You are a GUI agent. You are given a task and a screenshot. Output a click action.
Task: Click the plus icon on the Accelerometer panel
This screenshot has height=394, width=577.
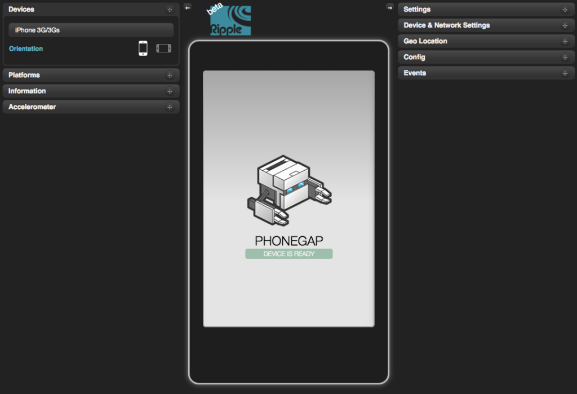(170, 107)
